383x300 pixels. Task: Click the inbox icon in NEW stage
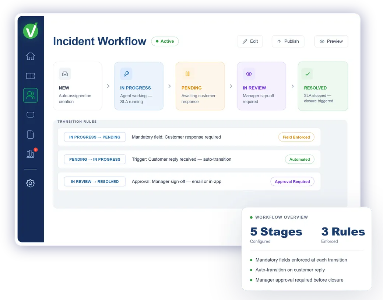pyautogui.click(x=65, y=74)
